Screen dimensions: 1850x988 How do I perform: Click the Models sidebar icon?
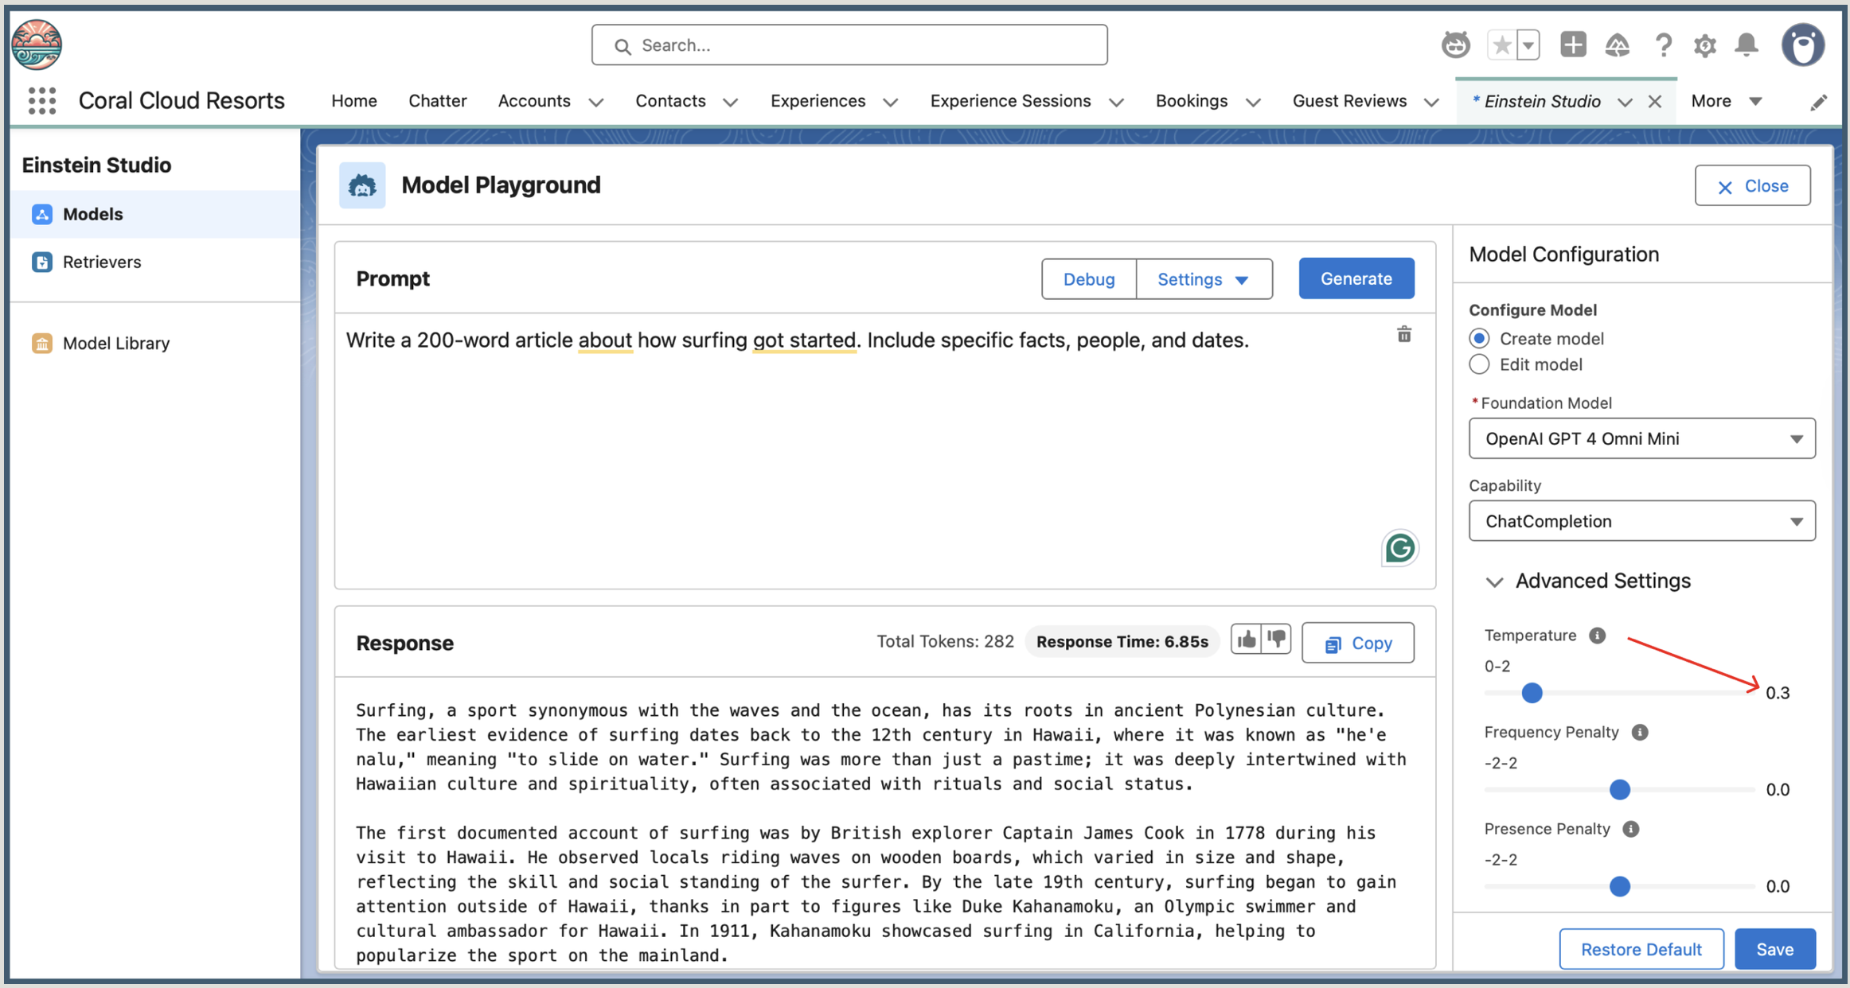point(42,214)
